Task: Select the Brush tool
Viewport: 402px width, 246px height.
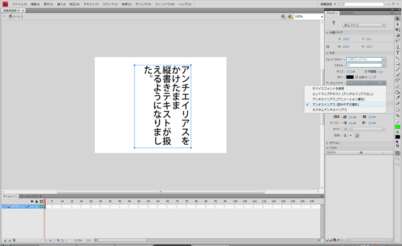Action: tap(398, 75)
